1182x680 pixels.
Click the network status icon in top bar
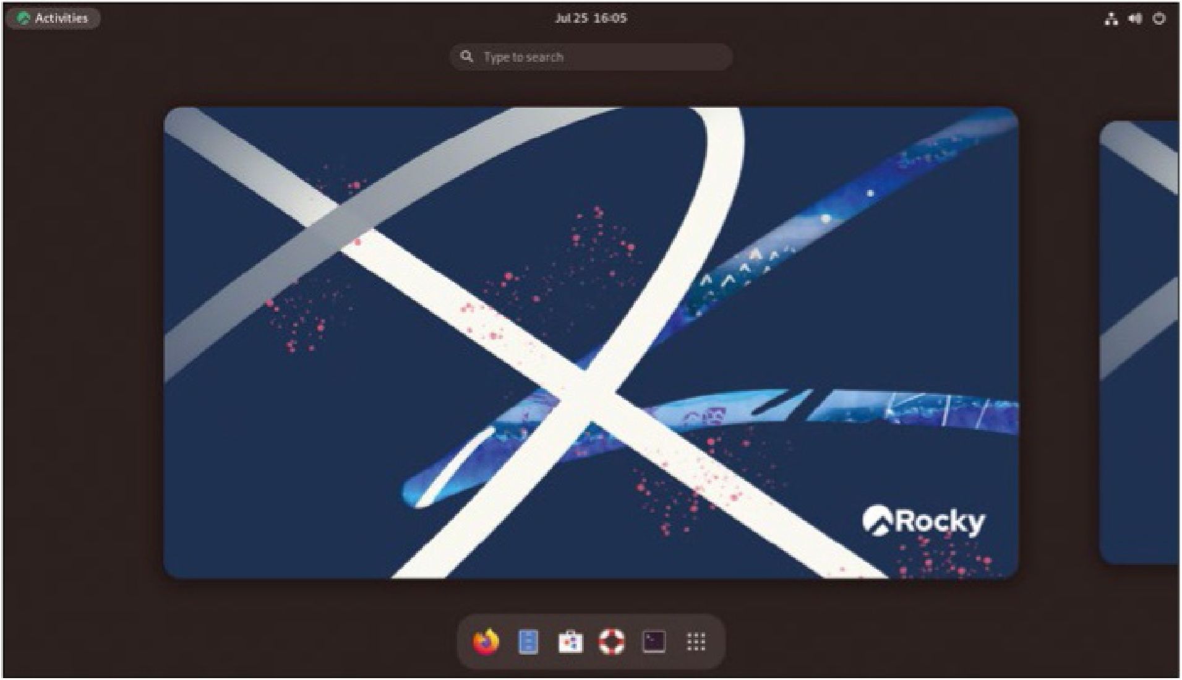point(1111,19)
